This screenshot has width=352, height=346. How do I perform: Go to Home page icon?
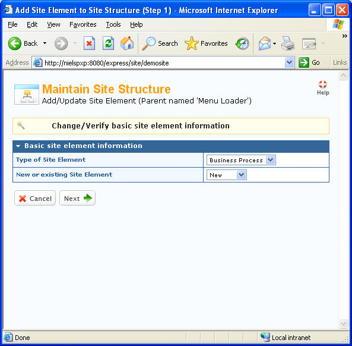tap(127, 43)
